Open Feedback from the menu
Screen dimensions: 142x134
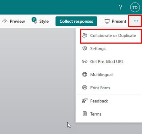point(109,101)
